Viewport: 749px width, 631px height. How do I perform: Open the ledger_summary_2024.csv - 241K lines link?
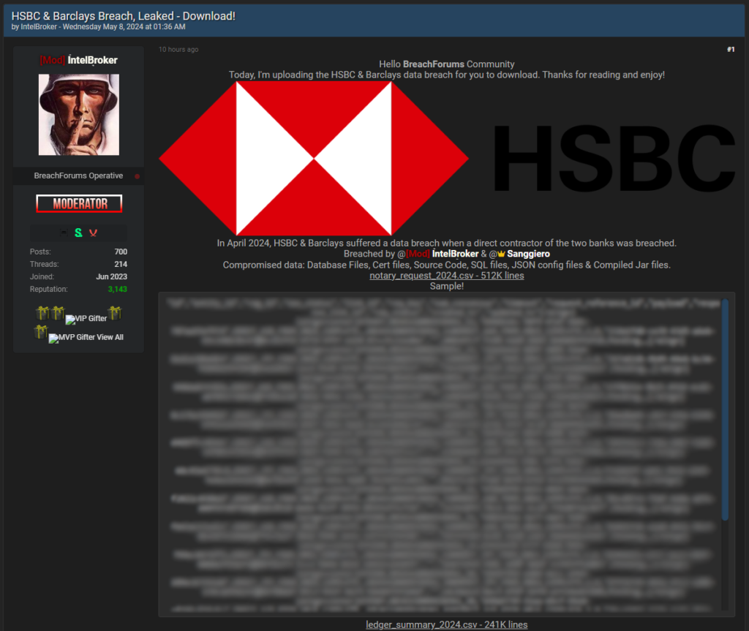click(447, 625)
